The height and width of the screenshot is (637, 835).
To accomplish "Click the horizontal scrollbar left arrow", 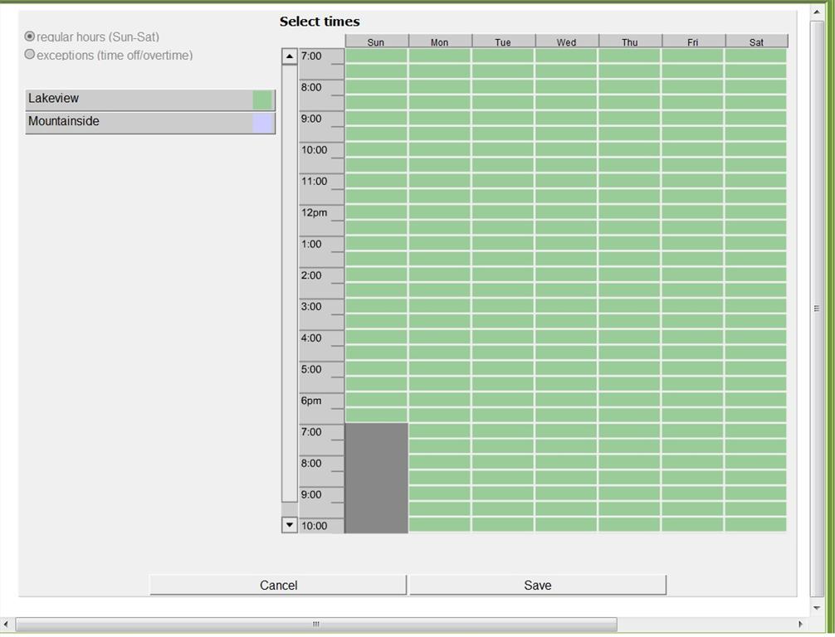I will [x=6, y=624].
